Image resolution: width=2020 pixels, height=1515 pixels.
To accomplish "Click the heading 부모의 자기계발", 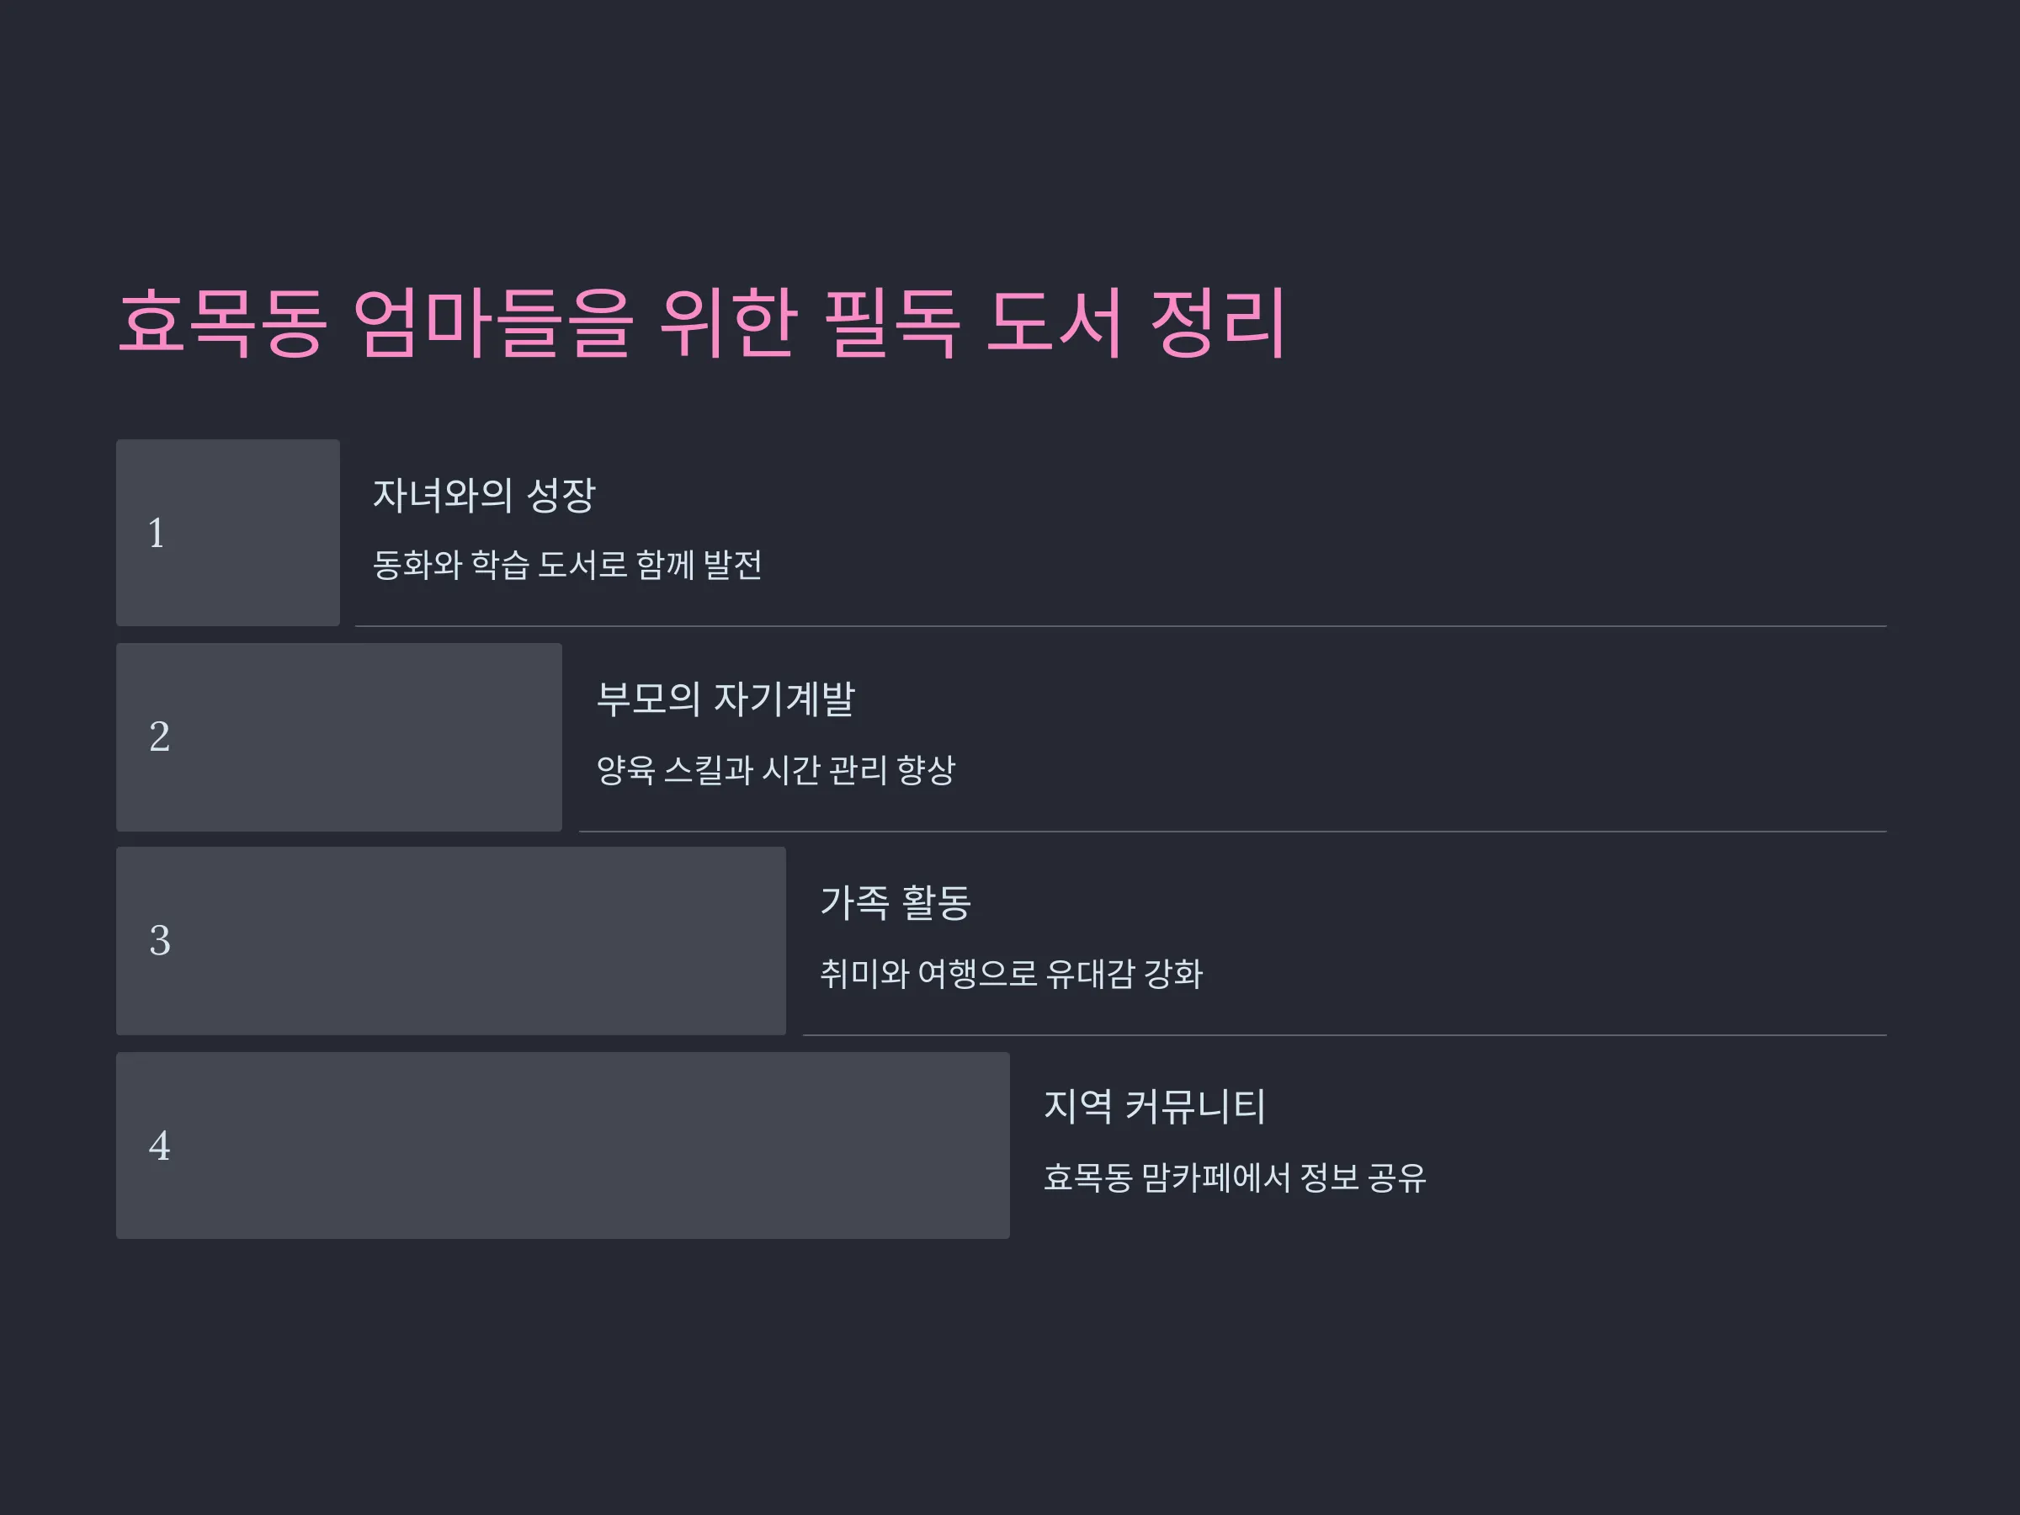I will 726,699.
